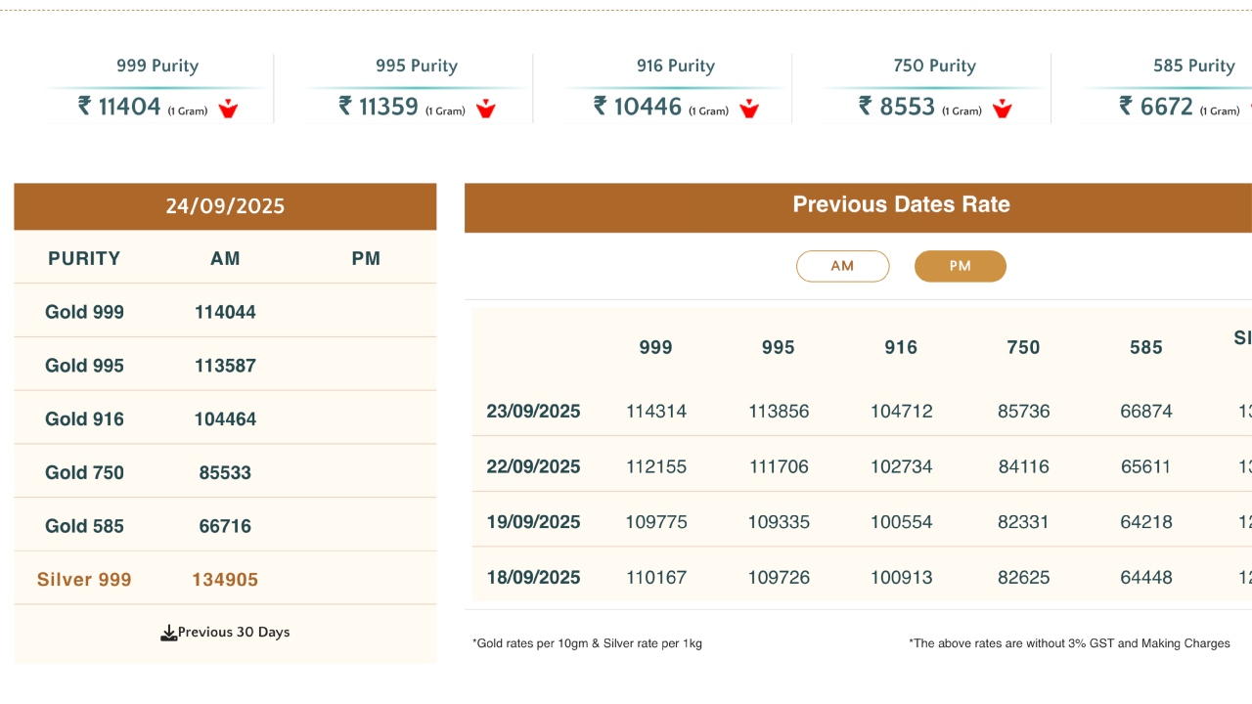Switch previous dates rates to AM
Viewport: 1252px width, 704px height.
842,266
